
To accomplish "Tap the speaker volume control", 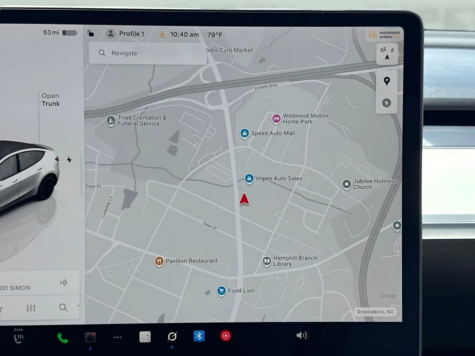I will coord(302,335).
